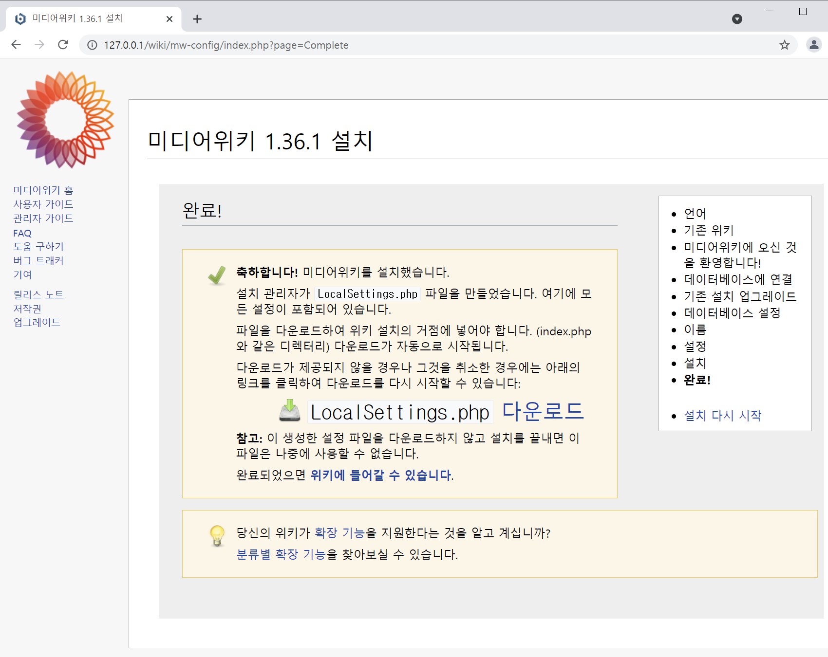Viewport: 828px width, 657px height.
Task: Open the 확장 기능 link
Action: [339, 533]
